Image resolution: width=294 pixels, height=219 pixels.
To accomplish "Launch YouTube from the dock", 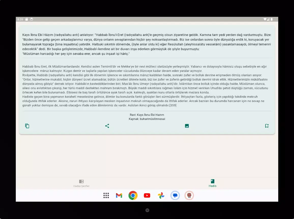I will 147,196.
